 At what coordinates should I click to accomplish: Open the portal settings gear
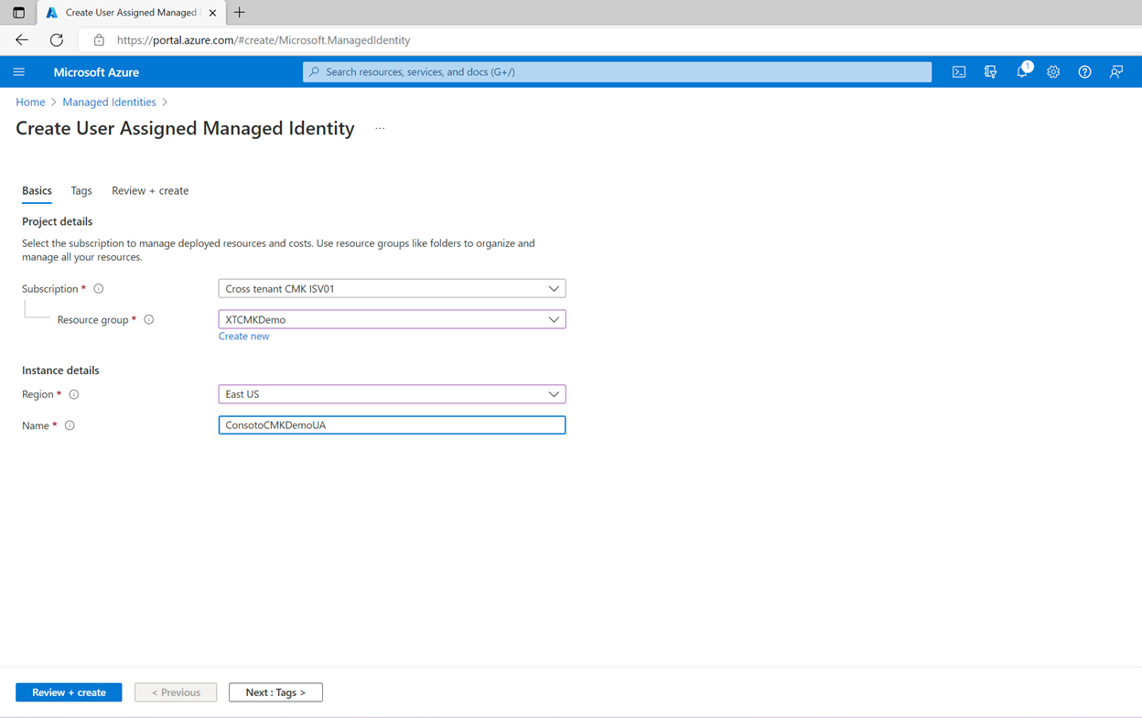pyautogui.click(x=1053, y=71)
